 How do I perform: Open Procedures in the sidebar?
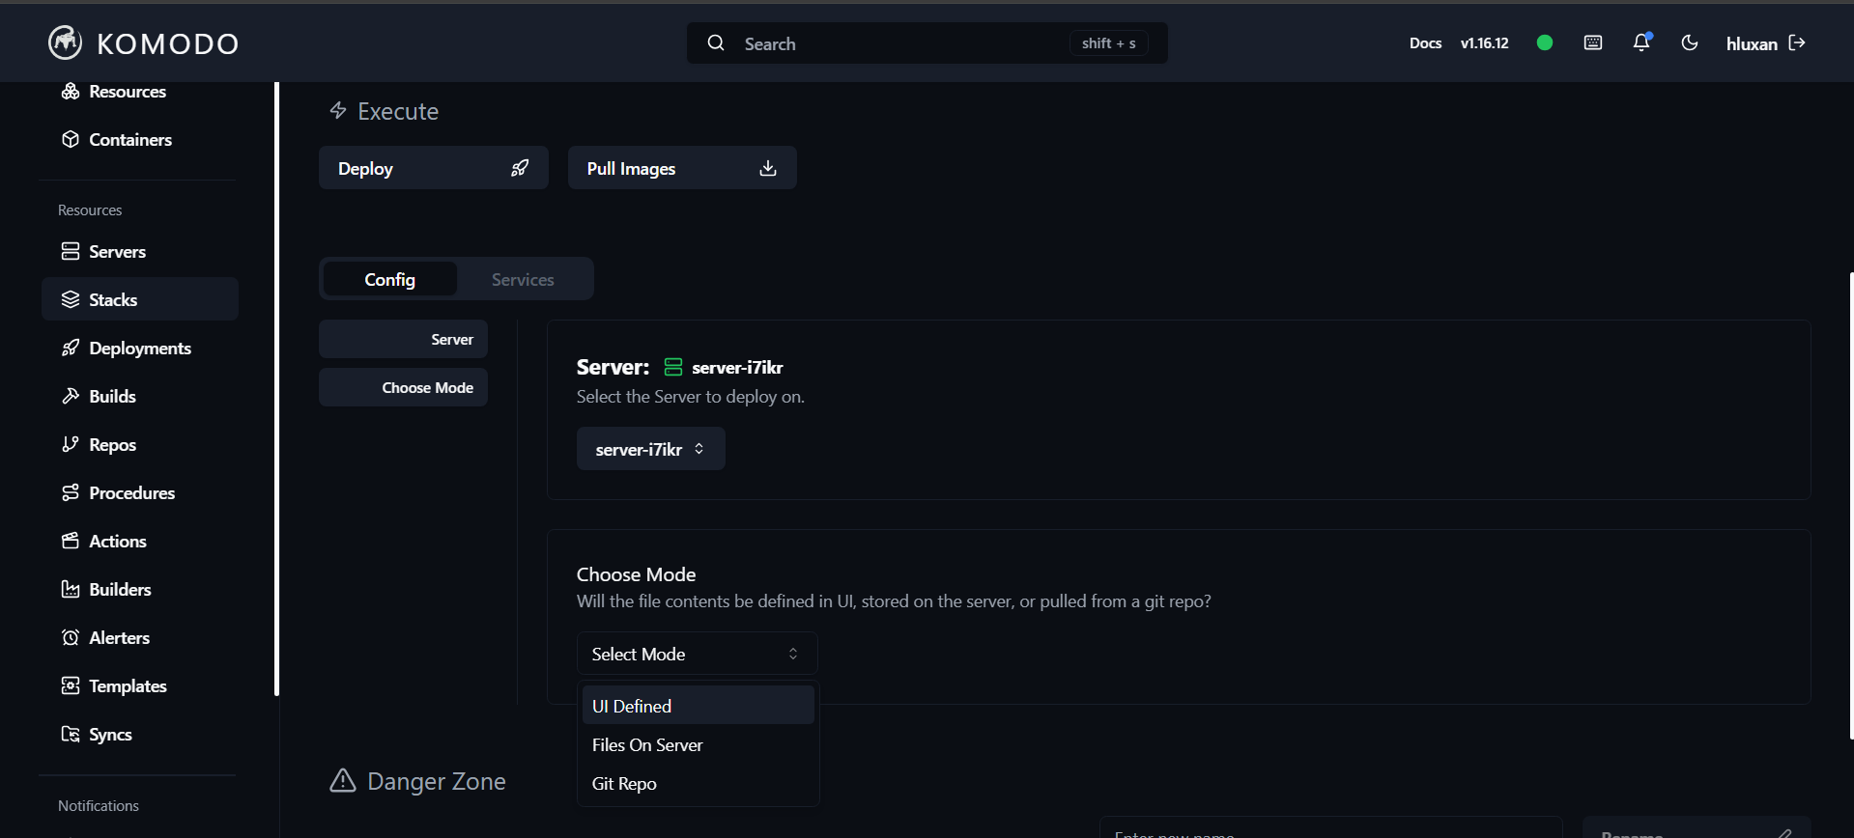(131, 493)
